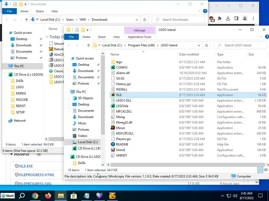Screen dimensions: 269x201
Task: Click the Uninst application icon
Action: tap(113, 150)
